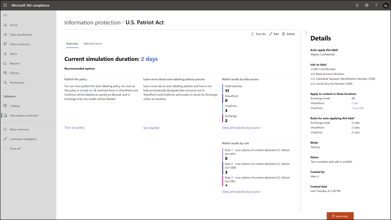Open the SharePoint 1 site link

click(355, 103)
